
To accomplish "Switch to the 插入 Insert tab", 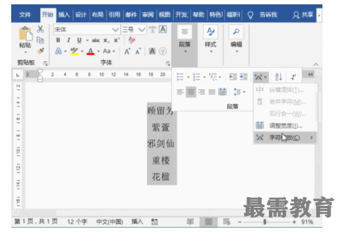I will coord(64,15).
